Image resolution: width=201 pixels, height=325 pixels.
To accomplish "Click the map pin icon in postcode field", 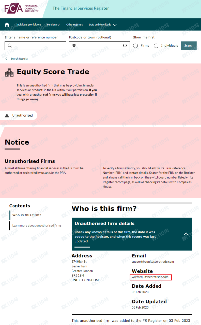I will point(74,45).
